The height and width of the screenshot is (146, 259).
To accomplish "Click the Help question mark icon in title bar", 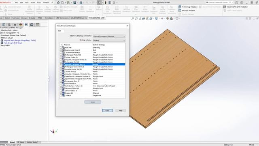I will (242, 2).
